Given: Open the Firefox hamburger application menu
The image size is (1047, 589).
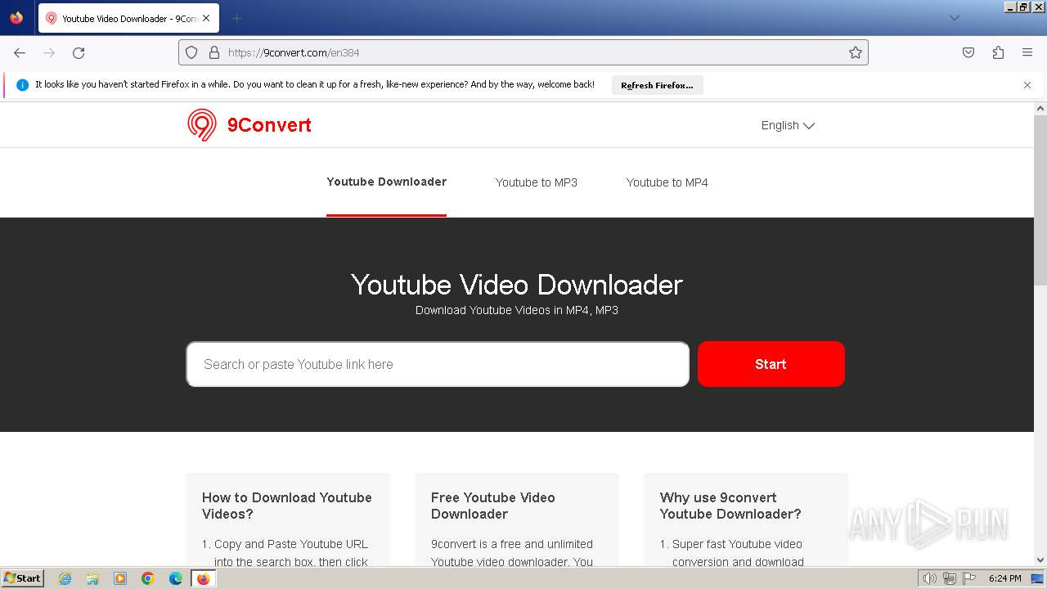Looking at the screenshot, I should (x=1027, y=52).
